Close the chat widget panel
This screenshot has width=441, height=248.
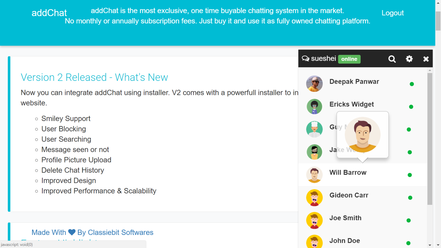click(x=426, y=59)
